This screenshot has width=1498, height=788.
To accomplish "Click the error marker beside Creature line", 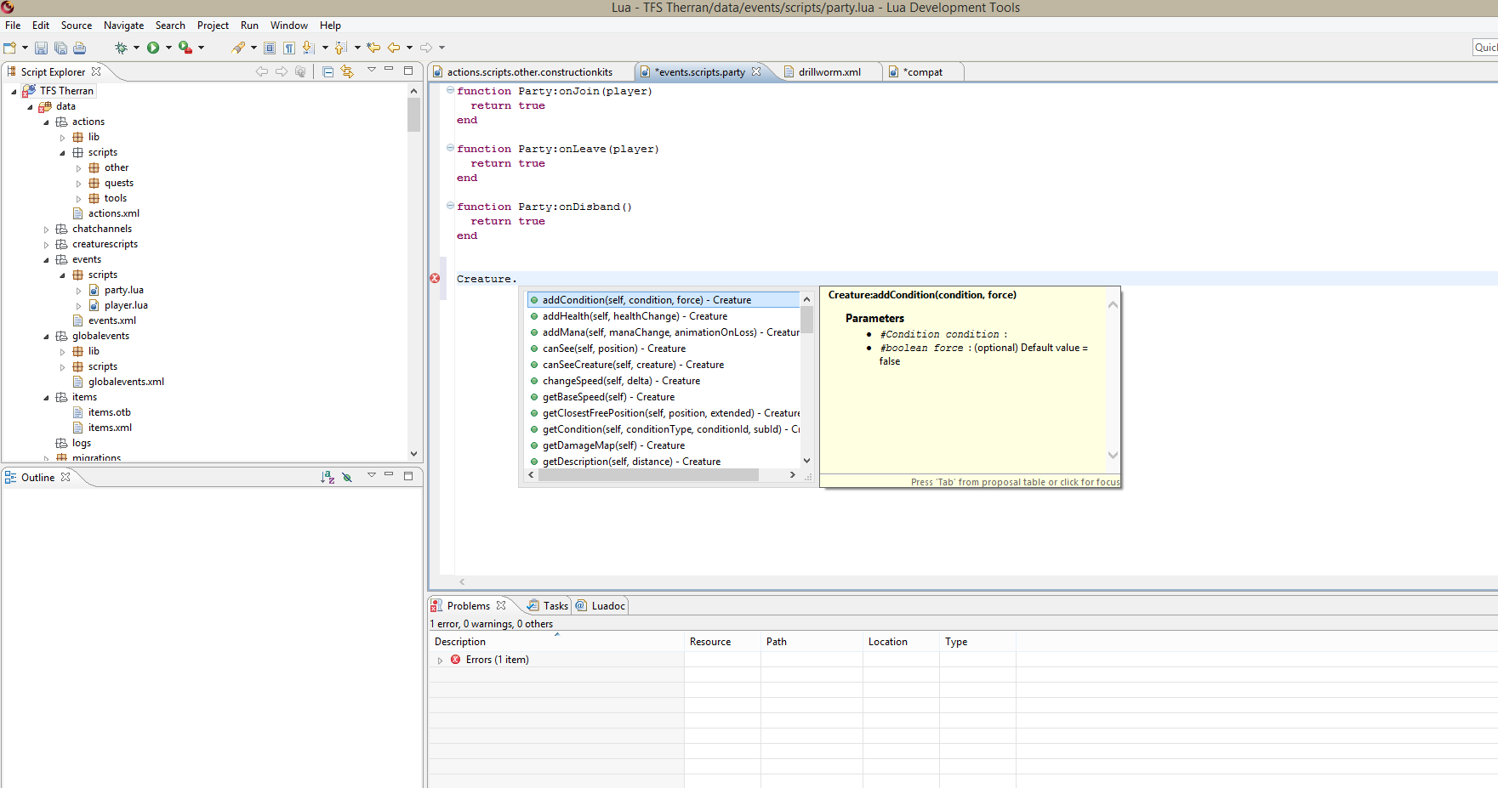I will (435, 279).
